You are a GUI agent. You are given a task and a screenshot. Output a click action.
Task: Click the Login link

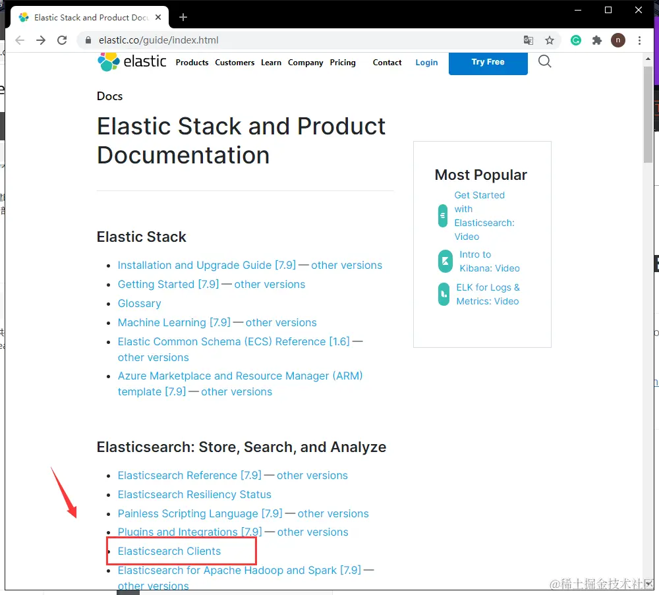pyautogui.click(x=426, y=63)
